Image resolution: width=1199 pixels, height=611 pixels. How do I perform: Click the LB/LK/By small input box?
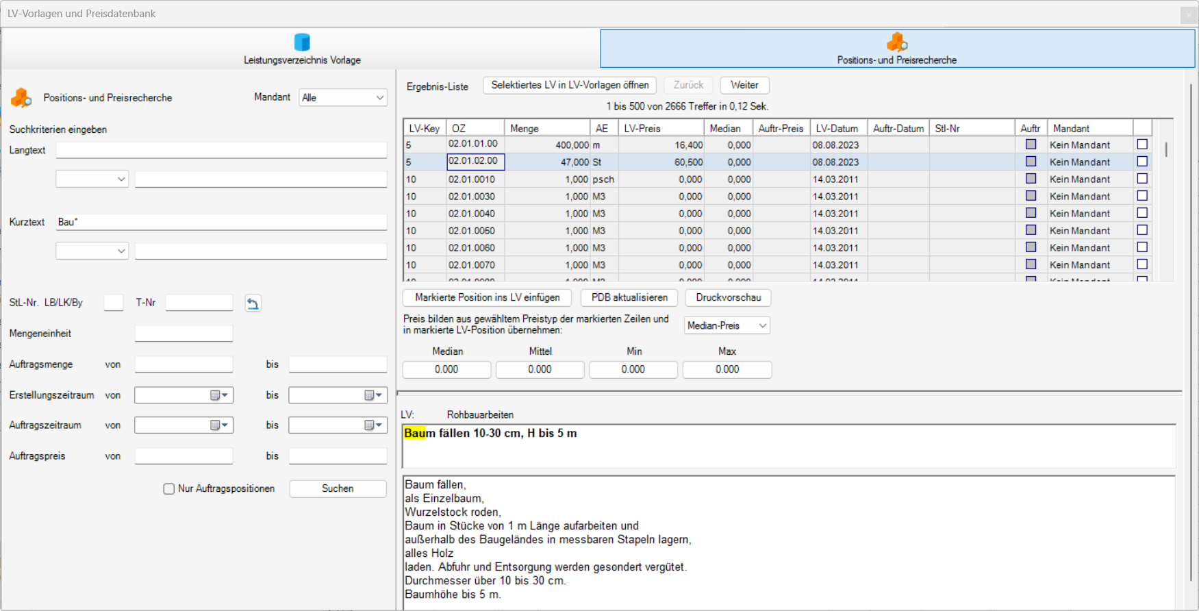(x=114, y=303)
